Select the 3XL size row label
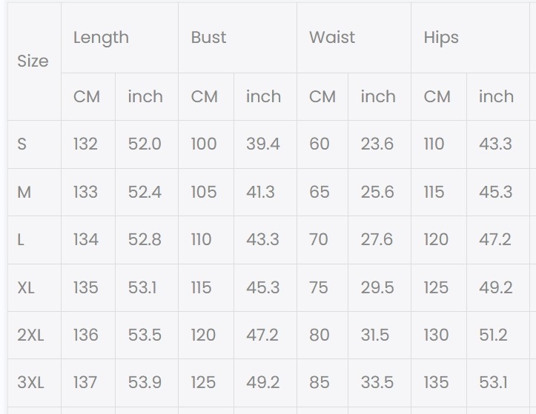Image resolution: width=536 pixels, height=414 pixels. (30, 383)
